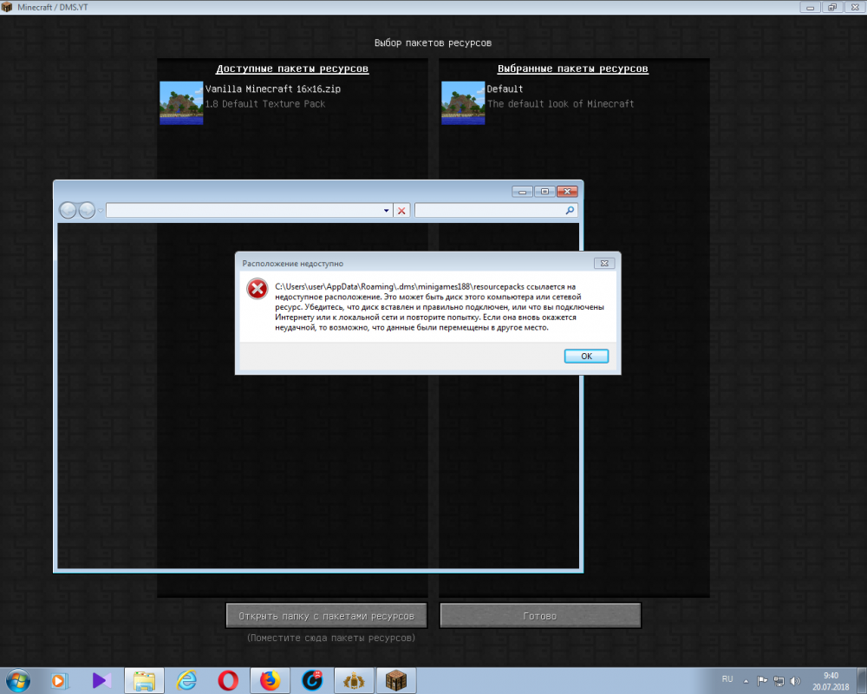This screenshot has width=867, height=694.
Task: Minimize the Explorer window
Action: 523,192
